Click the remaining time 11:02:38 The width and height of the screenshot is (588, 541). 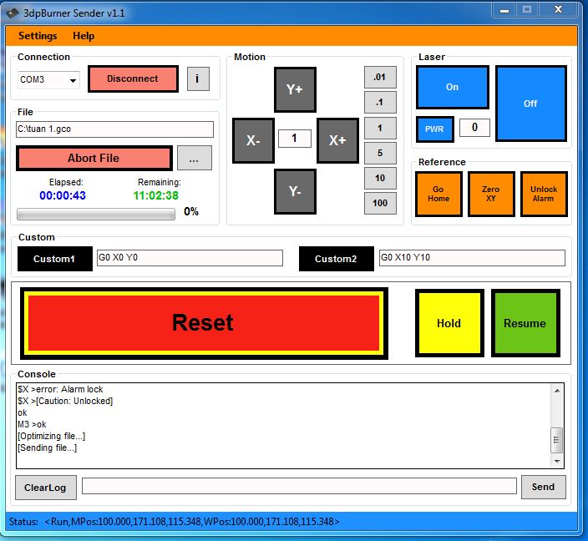click(156, 195)
